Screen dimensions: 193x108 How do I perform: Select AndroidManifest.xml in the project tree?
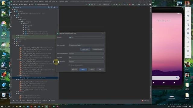click(x=25, y=14)
